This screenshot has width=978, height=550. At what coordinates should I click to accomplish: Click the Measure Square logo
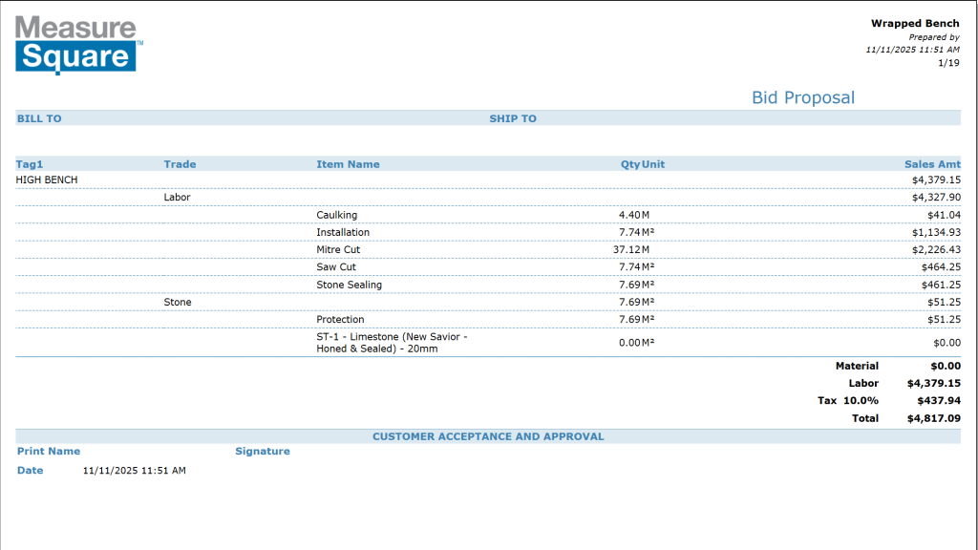[78, 44]
